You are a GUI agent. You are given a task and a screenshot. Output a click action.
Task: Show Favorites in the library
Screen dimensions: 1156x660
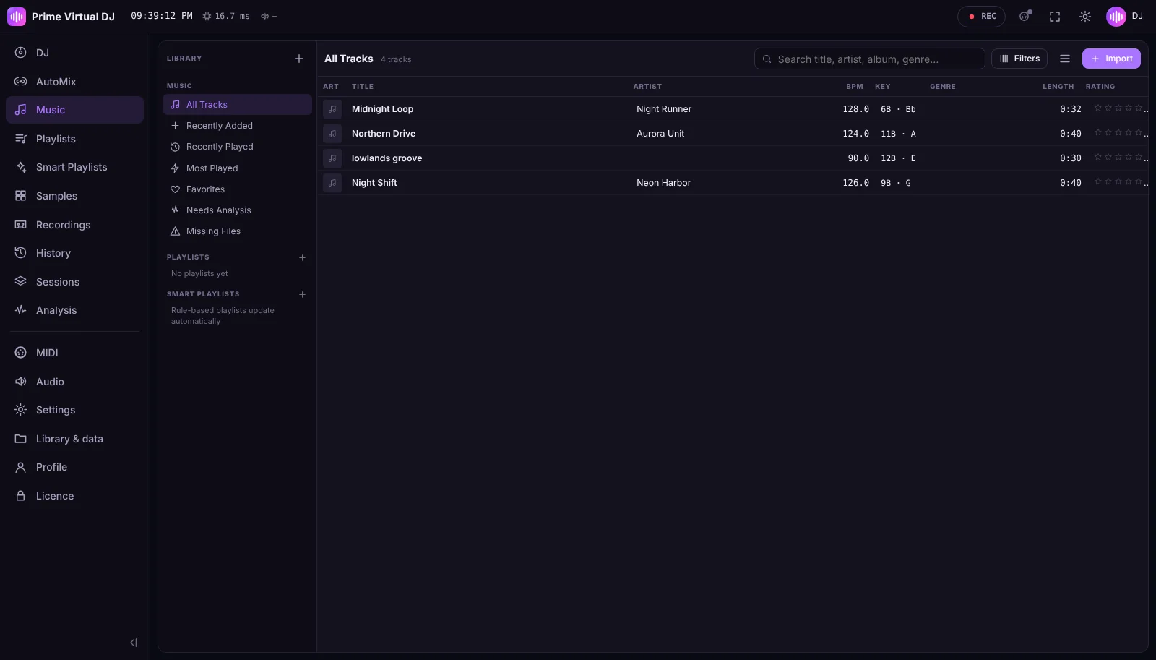(x=237, y=189)
